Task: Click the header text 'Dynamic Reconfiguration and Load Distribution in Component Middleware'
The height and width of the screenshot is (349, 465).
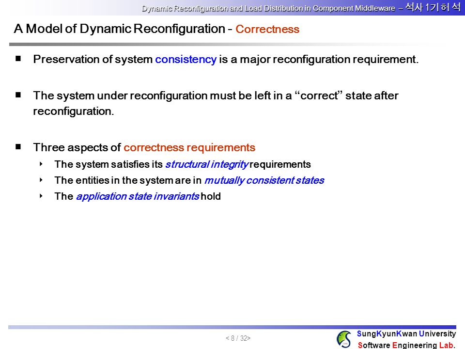Action: tap(268, 8)
